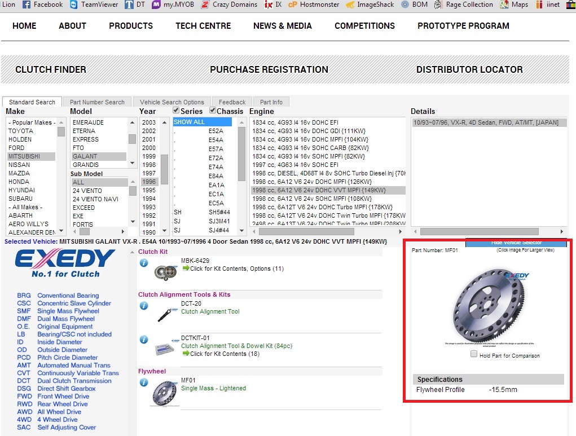Open NEWS & MEDIA menu
Viewport: 576px width, 436px height.
point(283,26)
